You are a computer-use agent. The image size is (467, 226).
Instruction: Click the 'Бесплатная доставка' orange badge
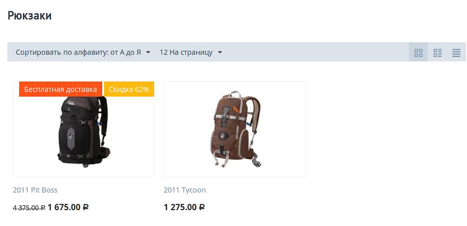(x=61, y=89)
